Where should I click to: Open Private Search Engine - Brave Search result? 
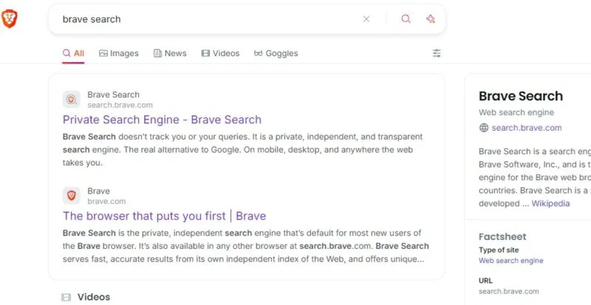click(162, 120)
